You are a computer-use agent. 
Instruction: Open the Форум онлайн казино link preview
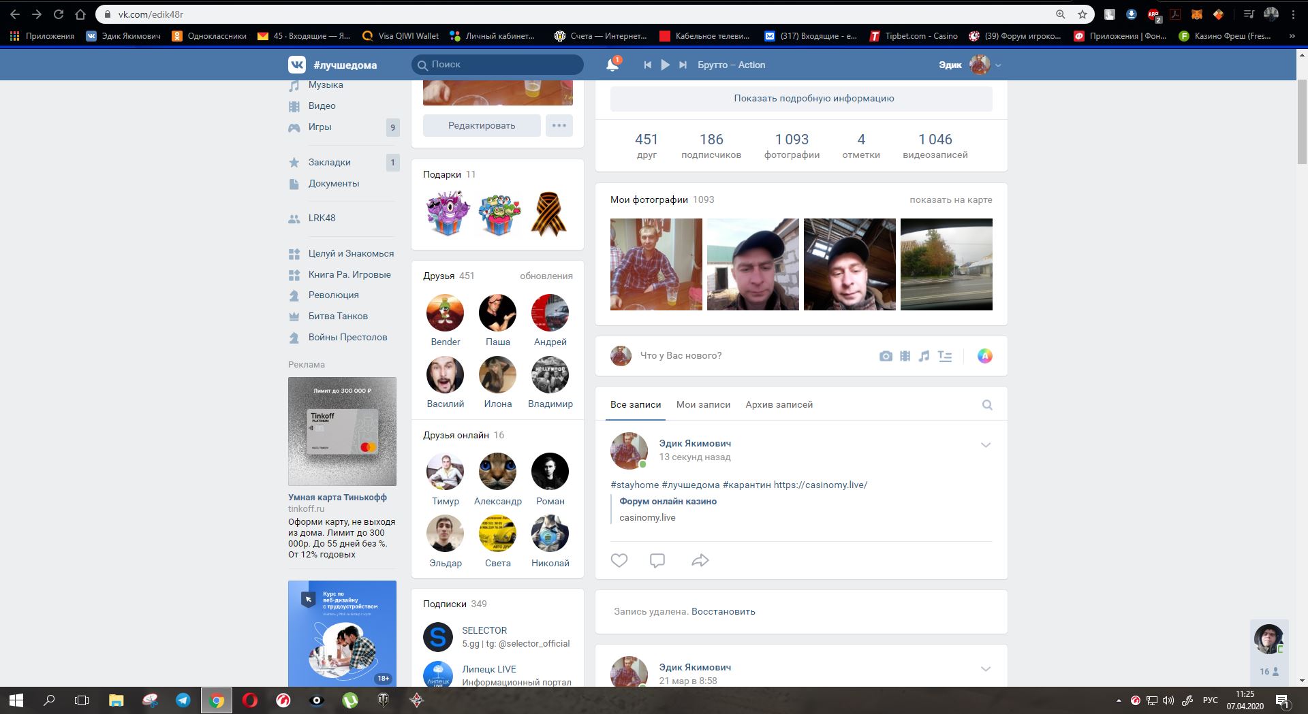pos(668,502)
